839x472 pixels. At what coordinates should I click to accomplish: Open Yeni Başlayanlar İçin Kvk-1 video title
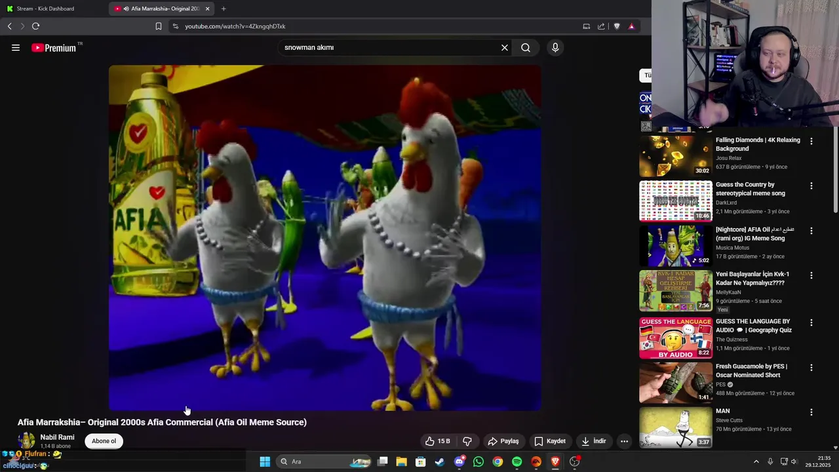pos(752,279)
